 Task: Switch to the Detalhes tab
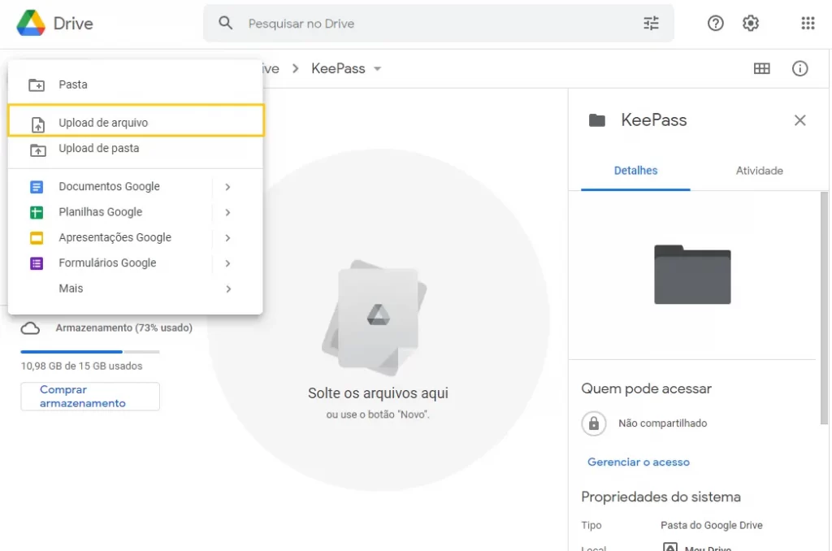pos(635,171)
